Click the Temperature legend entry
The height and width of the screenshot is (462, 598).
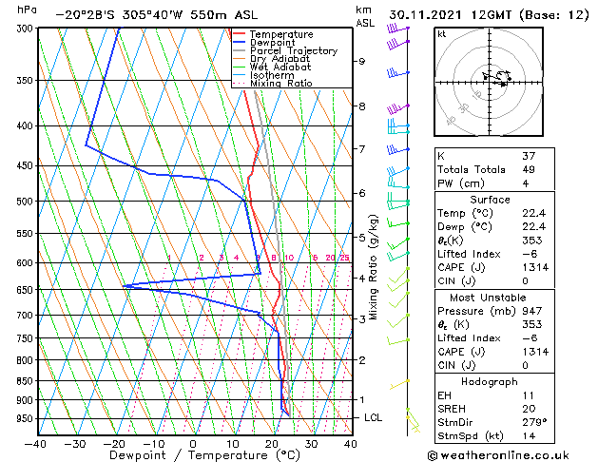(281, 34)
